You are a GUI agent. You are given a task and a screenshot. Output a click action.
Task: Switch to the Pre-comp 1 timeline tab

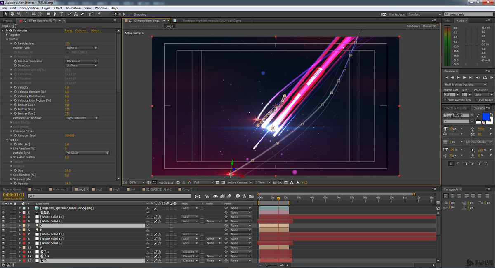61,189
